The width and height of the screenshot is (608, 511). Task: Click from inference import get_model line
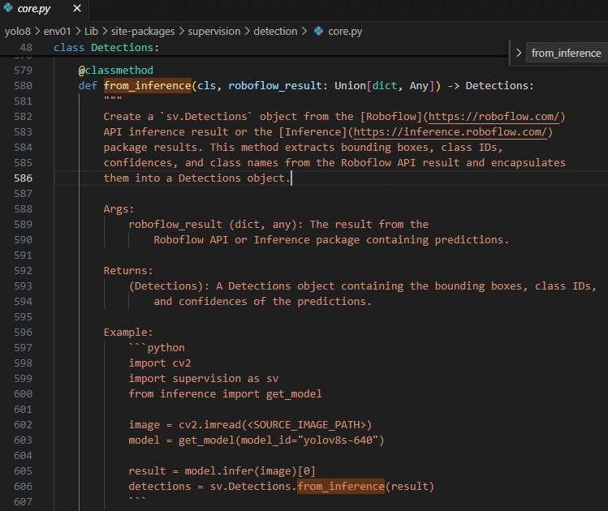pyautogui.click(x=226, y=394)
